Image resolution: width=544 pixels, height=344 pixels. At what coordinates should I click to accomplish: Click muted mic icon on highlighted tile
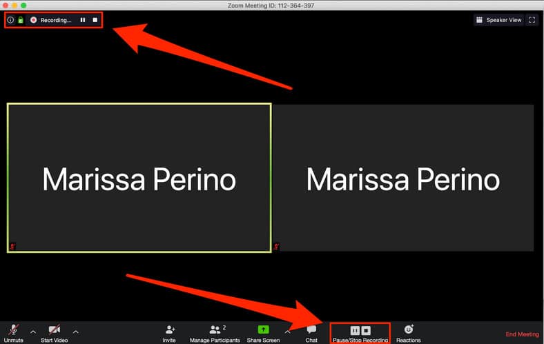coord(12,246)
